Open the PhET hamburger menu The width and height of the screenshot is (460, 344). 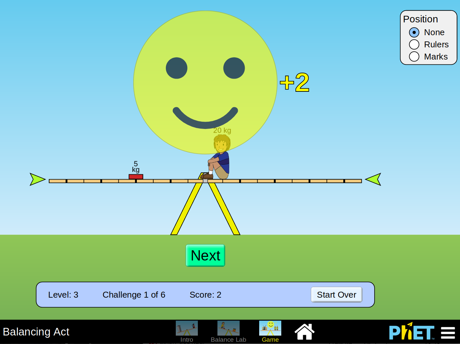448,333
